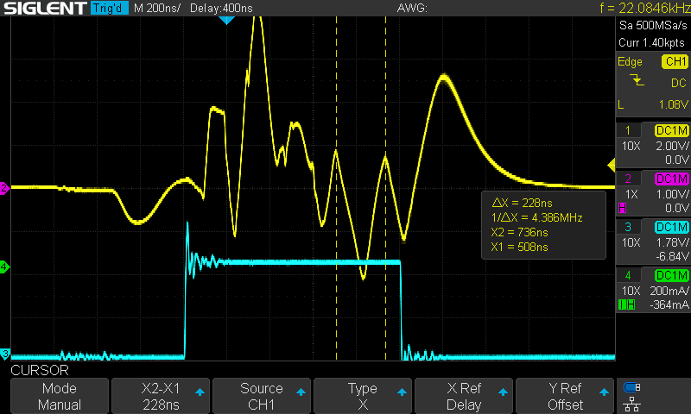Change cursor Source CH1 softkey
Image resolution: width=691 pixels, height=414 pixels.
click(x=262, y=396)
